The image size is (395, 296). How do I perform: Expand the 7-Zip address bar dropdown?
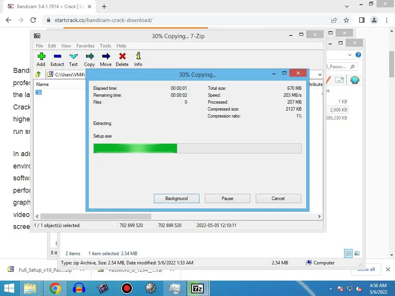coord(320,74)
